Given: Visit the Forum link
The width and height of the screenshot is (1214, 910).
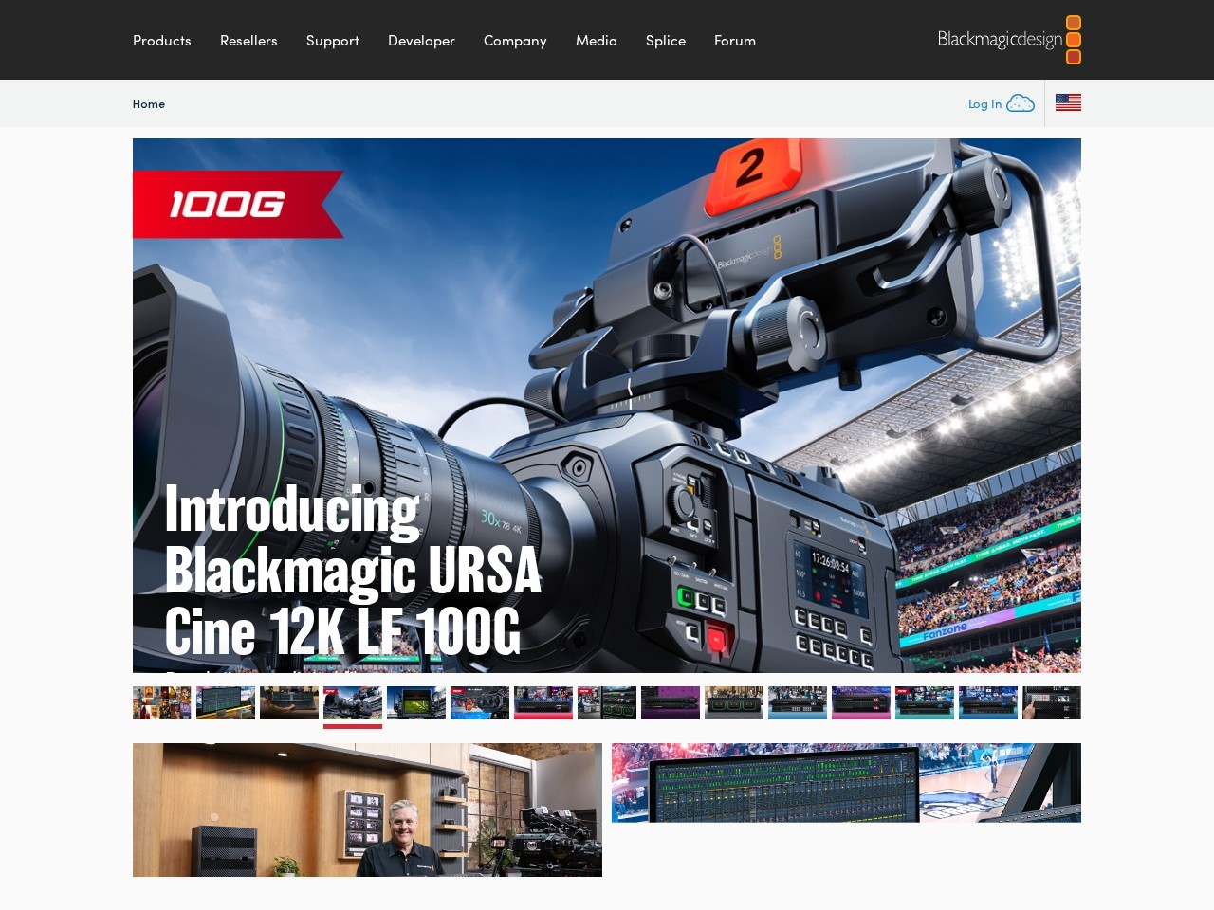Looking at the screenshot, I should (x=735, y=41).
